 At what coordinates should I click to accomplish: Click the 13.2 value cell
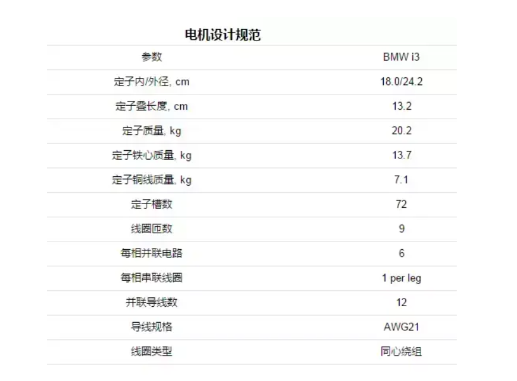(x=401, y=107)
